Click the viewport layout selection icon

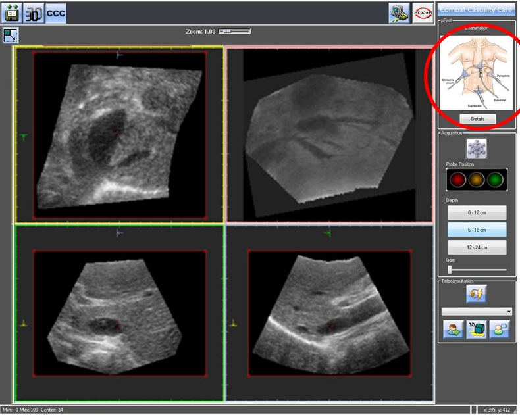click(11, 36)
